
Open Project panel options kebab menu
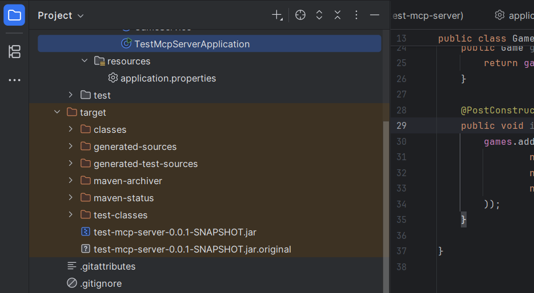pos(356,15)
